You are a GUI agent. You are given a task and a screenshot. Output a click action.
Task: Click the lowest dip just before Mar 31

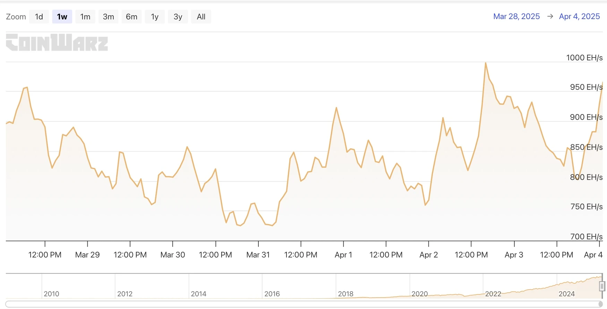(x=240, y=225)
